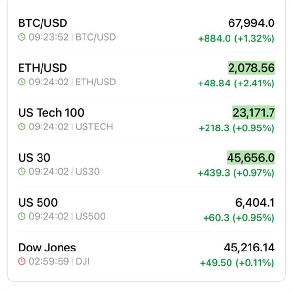Image resolution: width=293 pixels, height=293 pixels.
Task: Open the Dow Jones index name
Action: pos(47,248)
